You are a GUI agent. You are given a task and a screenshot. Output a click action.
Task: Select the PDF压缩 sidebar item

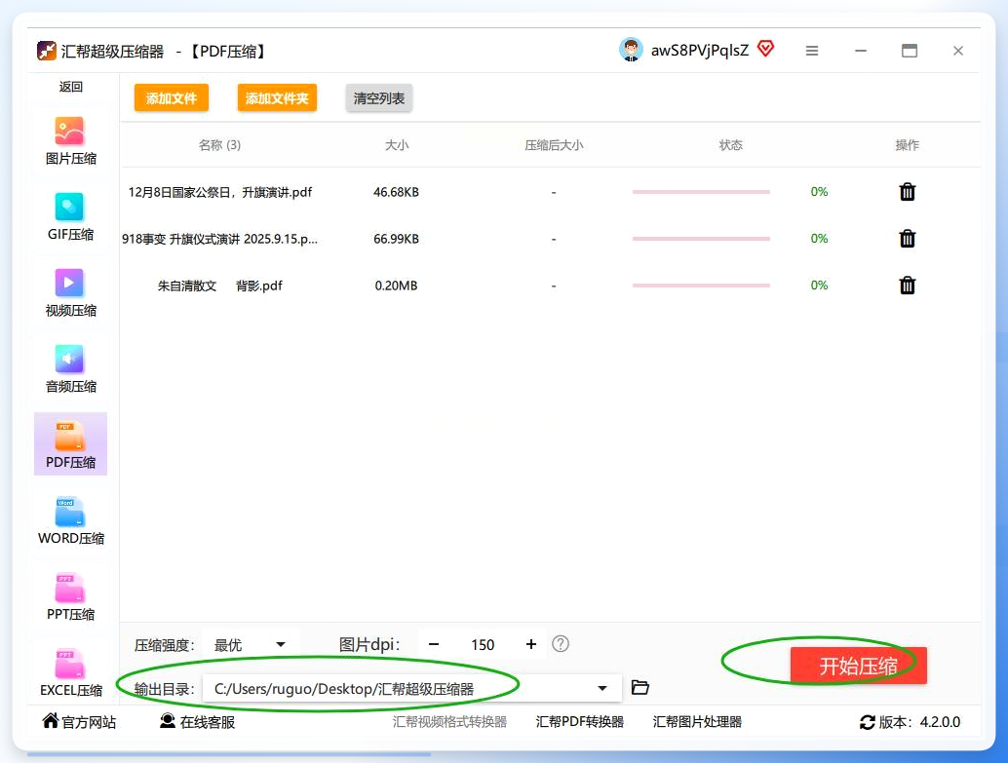pos(70,444)
